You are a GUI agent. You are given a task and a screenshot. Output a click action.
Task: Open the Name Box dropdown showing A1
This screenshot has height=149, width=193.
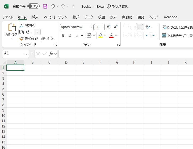click(x=26, y=54)
